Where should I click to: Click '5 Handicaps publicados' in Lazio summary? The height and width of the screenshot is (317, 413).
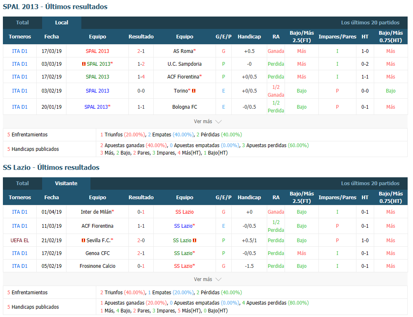(33, 307)
